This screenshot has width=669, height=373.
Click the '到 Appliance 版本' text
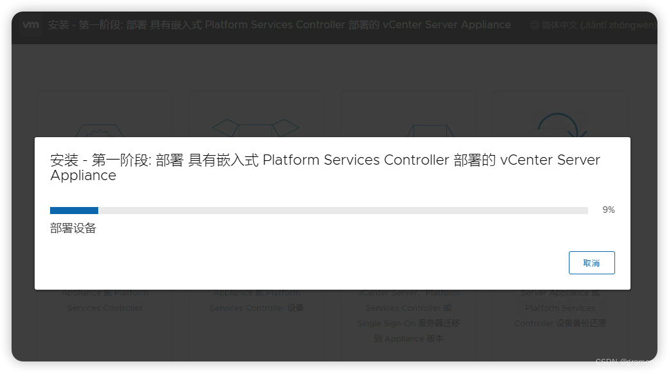tap(408, 338)
